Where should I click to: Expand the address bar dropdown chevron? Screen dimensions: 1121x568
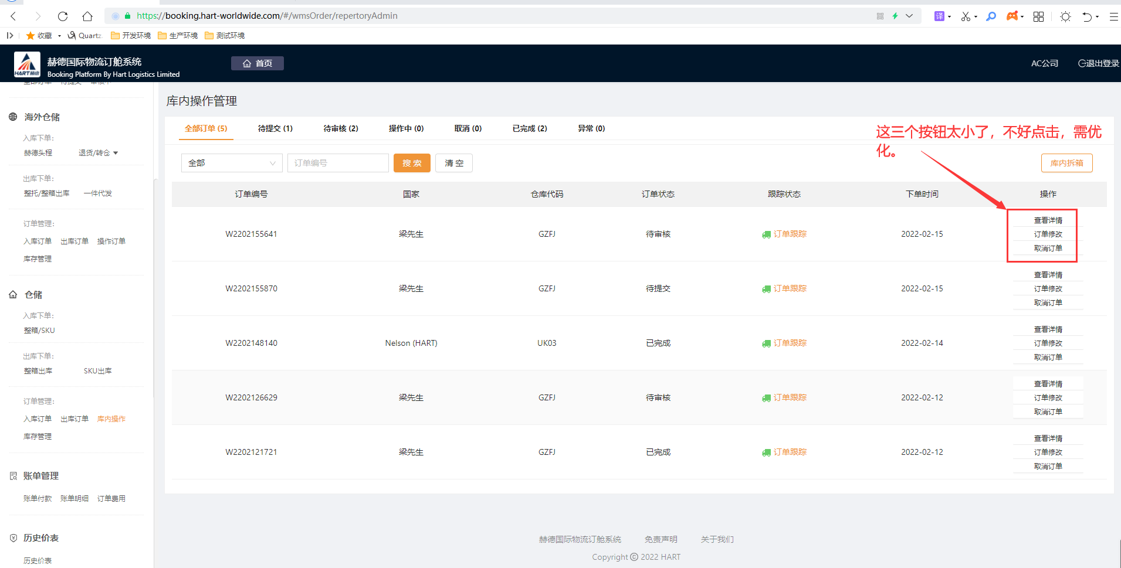click(909, 16)
